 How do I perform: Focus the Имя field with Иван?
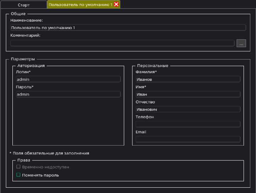click(x=188, y=94)
